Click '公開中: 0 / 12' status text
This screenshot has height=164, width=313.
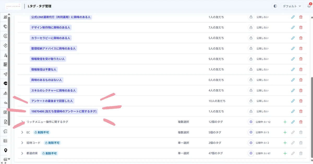(x=263, y=122)
